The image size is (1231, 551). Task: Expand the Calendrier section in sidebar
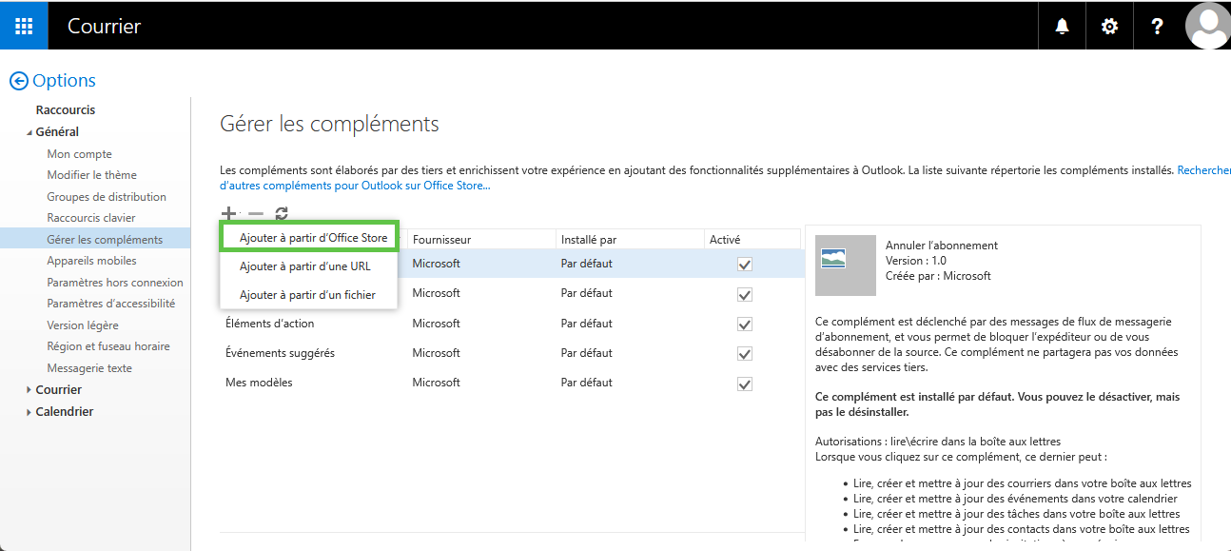(x=29, y=412)
